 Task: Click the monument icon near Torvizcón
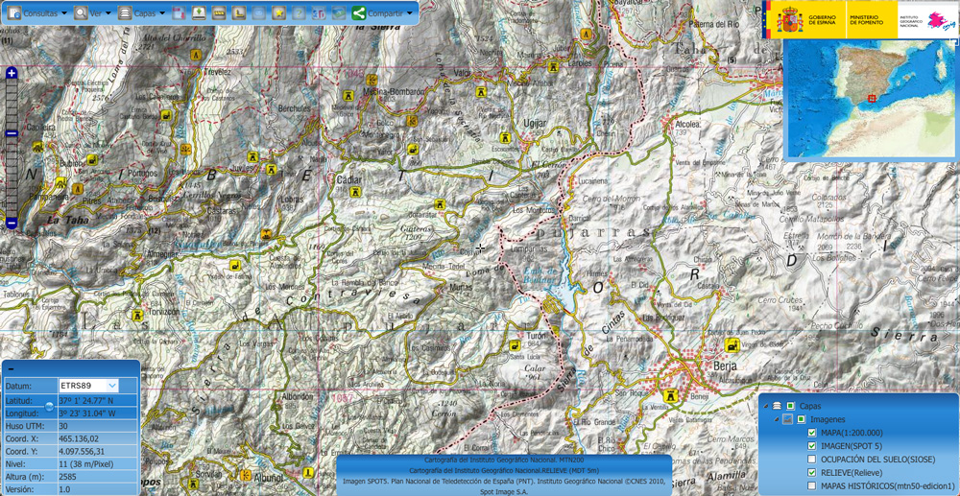(x=137, y=316)
